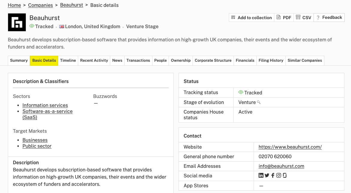View the Financials tab
The height and width of the screenshot is (193, 351).
coord(245,61)
